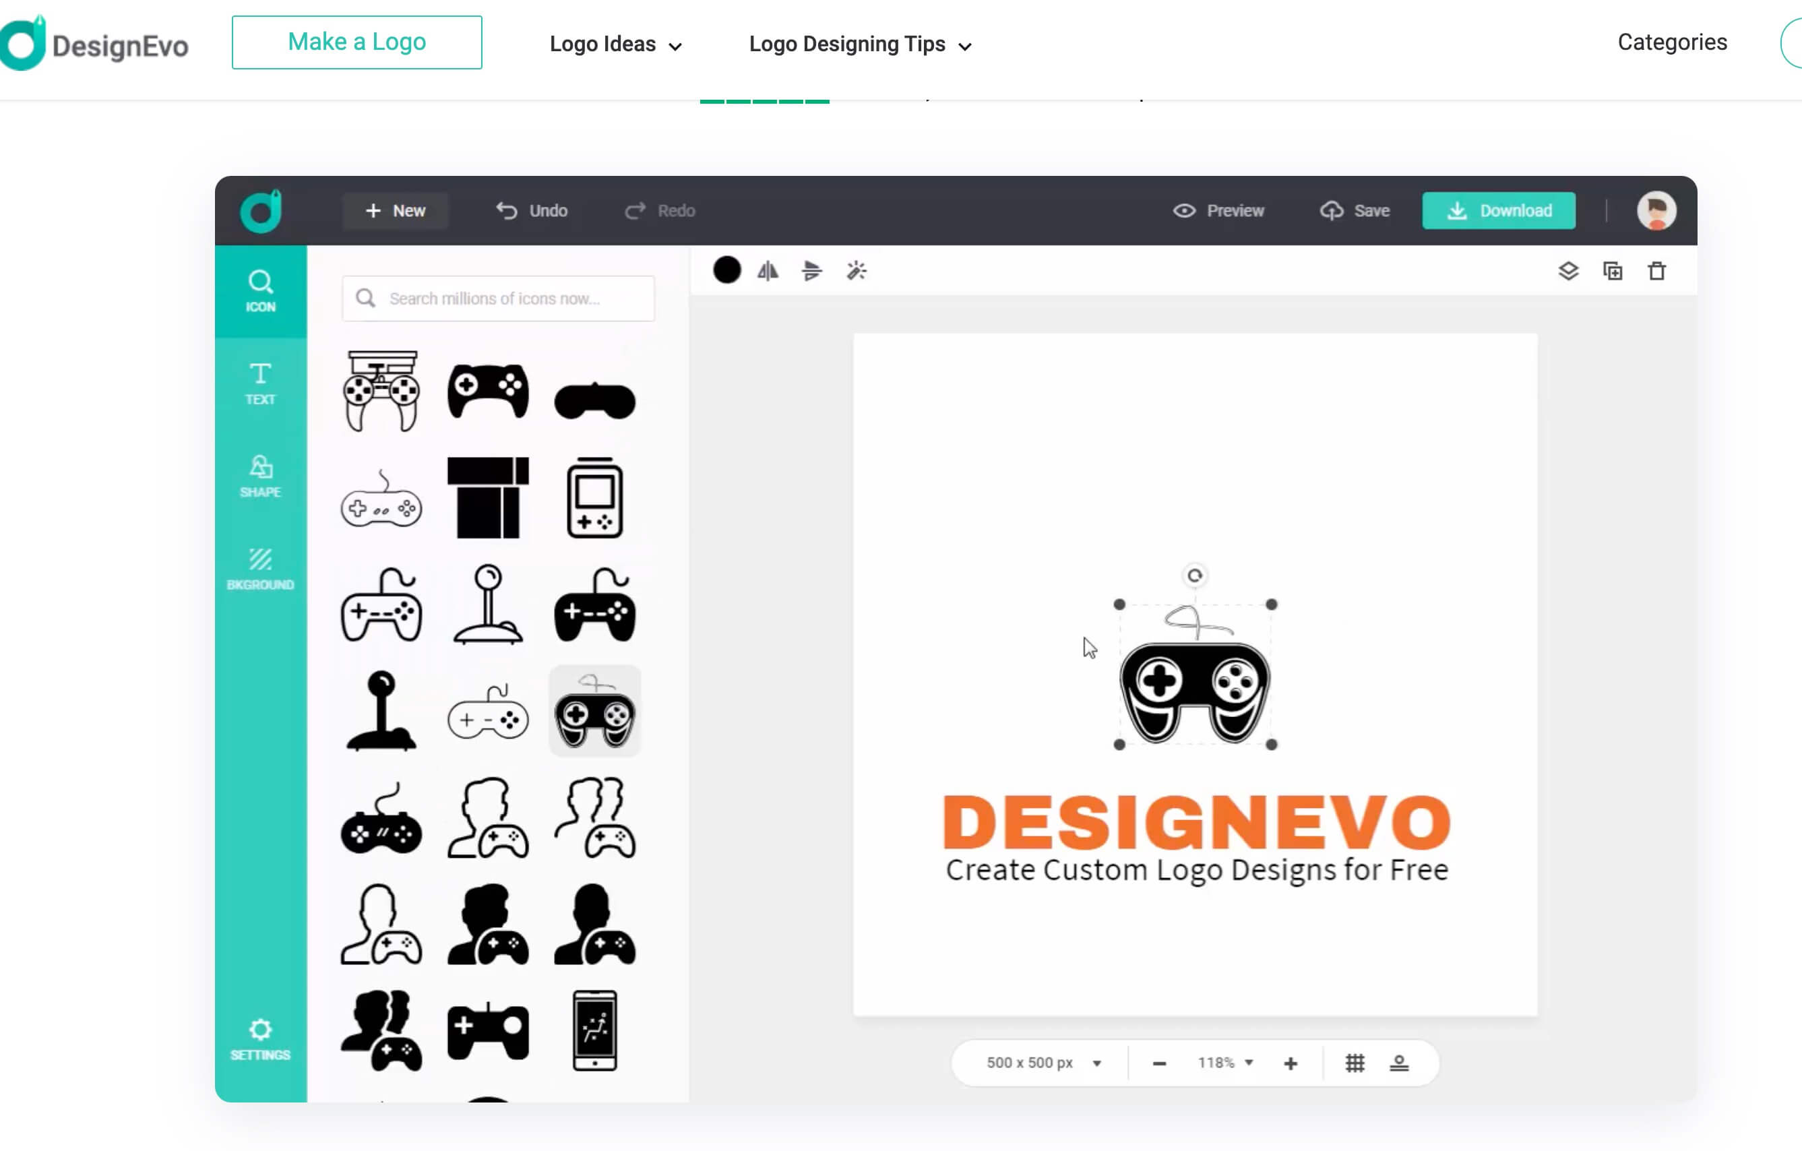
Task: Click the align icon in toolbar
Action: coord(812,271)
